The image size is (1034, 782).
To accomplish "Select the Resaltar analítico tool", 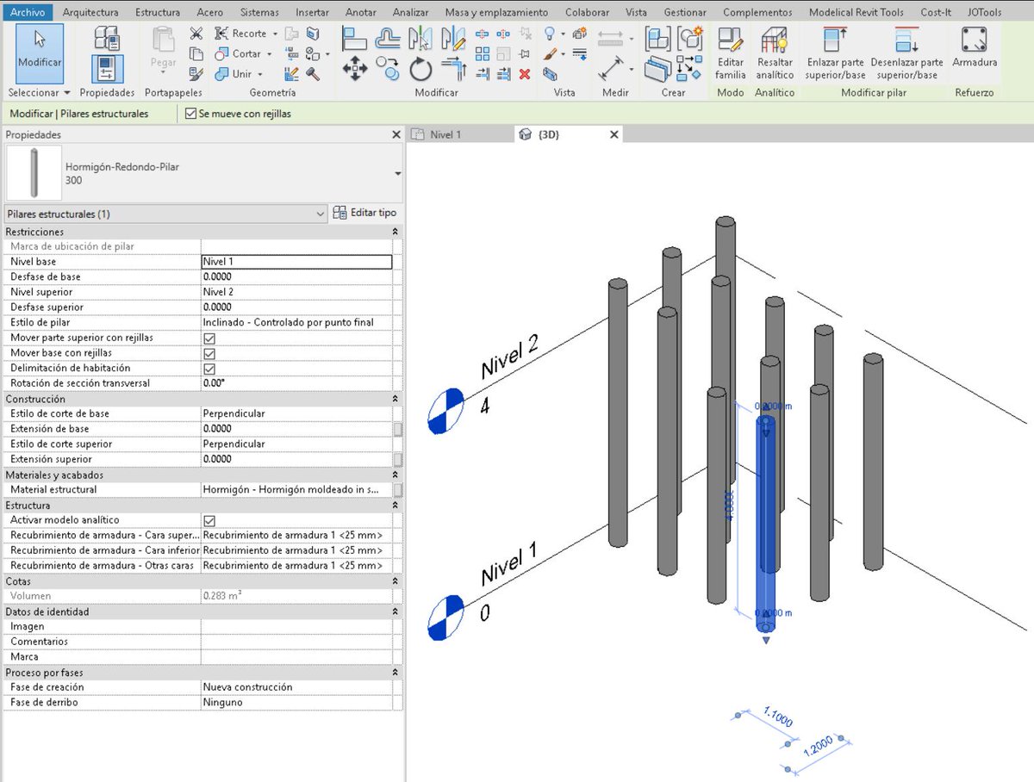I will point(775,53).
